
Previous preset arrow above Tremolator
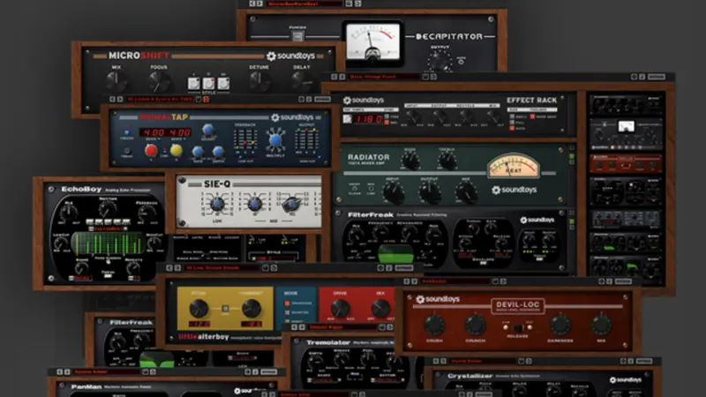pos(295,327)
